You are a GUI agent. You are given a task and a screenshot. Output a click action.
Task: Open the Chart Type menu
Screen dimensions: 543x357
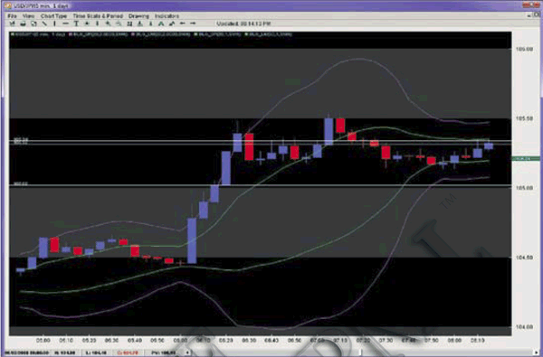[x=53, y=16]
